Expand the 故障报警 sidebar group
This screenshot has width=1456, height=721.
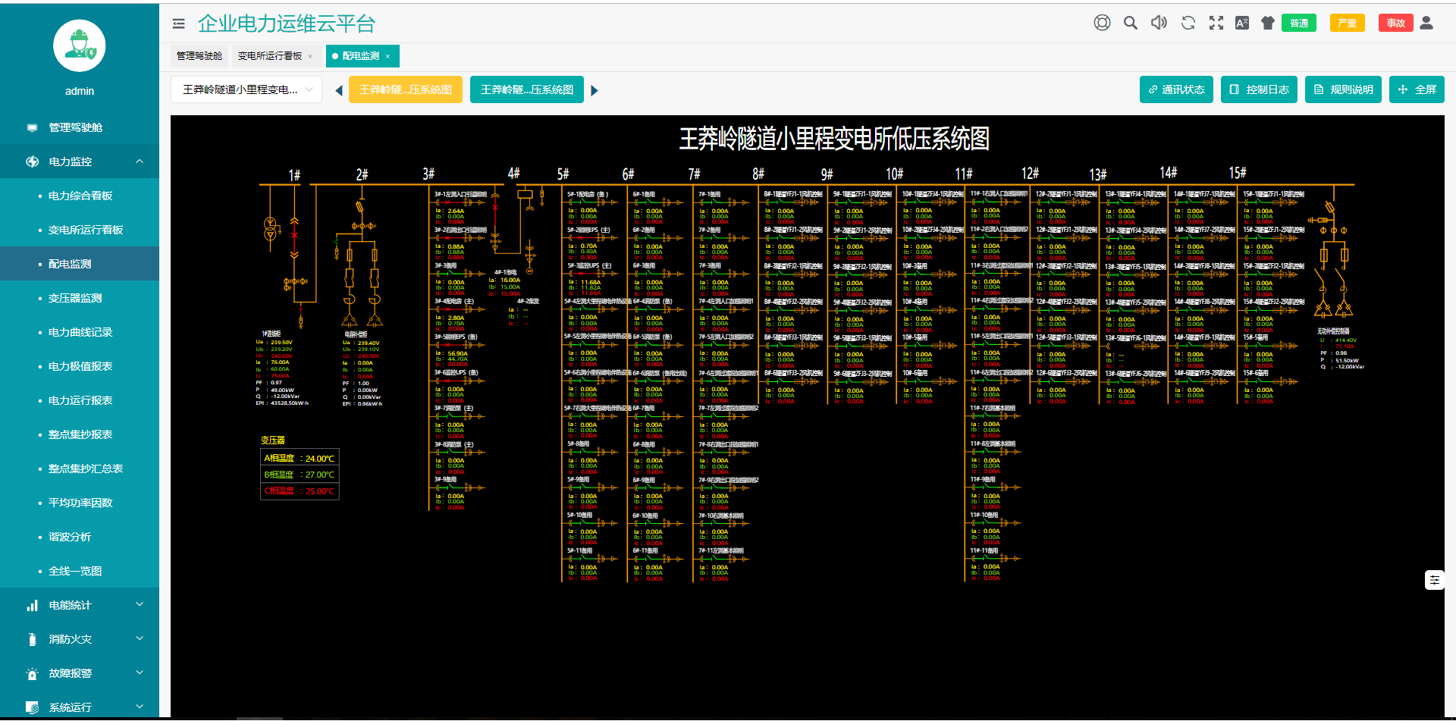pos(80,673)
